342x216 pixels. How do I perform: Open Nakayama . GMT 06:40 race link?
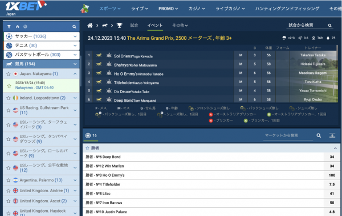pyautogui.click(x=34, y=88)
